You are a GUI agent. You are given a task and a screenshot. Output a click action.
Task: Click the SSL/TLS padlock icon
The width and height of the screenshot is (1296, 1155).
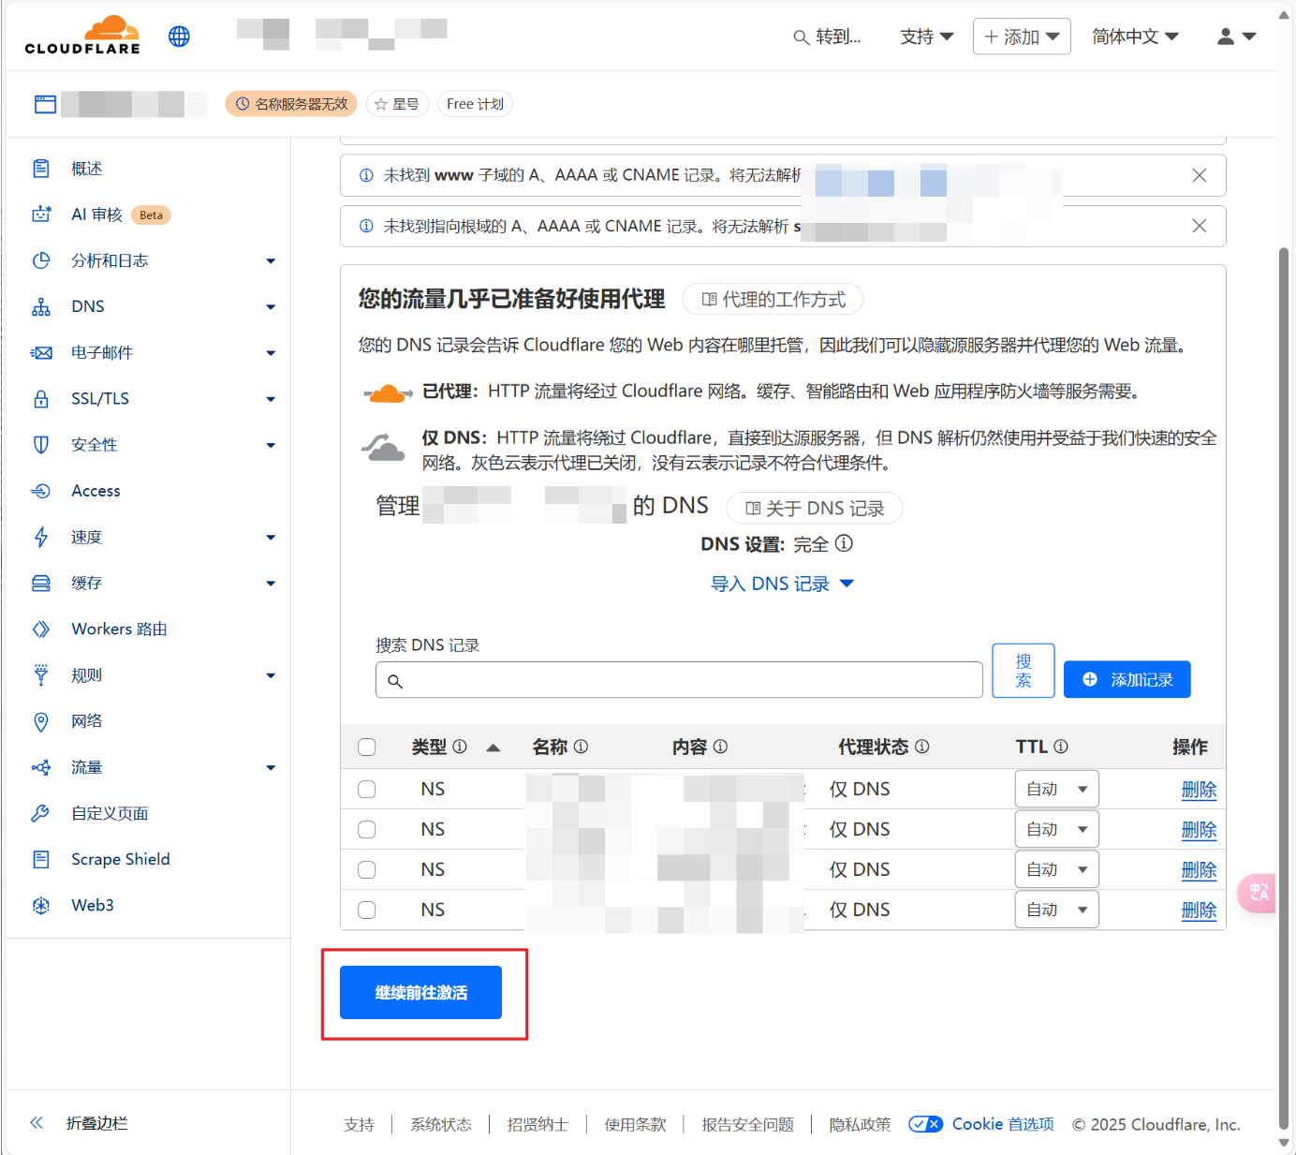(x=41, y=399)
